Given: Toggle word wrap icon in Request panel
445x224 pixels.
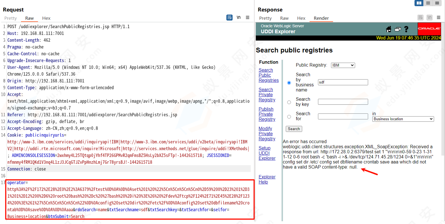Looking at the screenshot, I should (229, 18).
